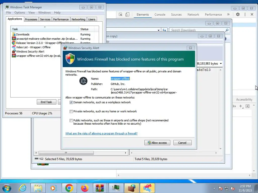Click new style rule plus icon

tap(241, 106)
